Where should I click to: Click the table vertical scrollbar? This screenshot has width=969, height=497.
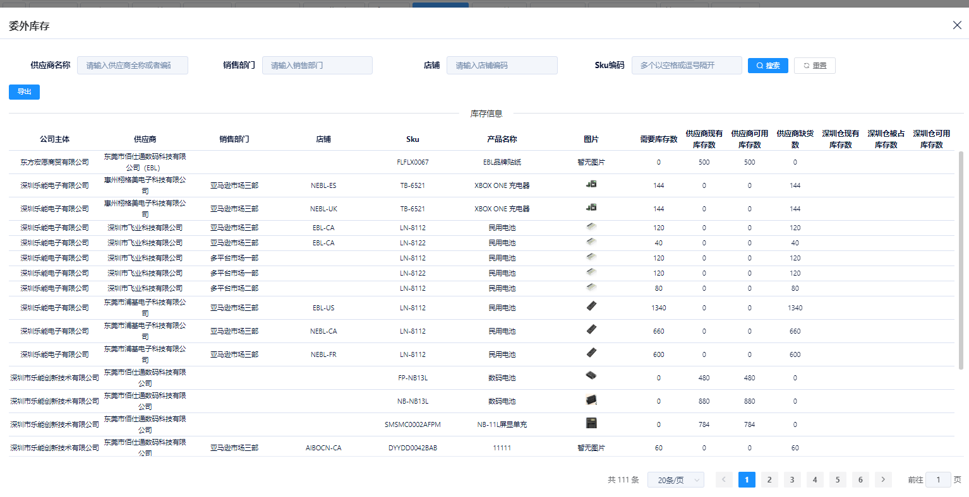[x=961, y=260]
